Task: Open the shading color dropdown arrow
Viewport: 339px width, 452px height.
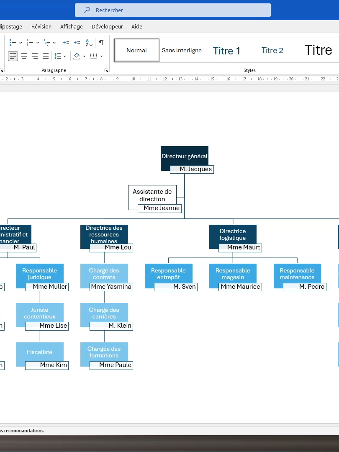Action: [x=84, y=56]
